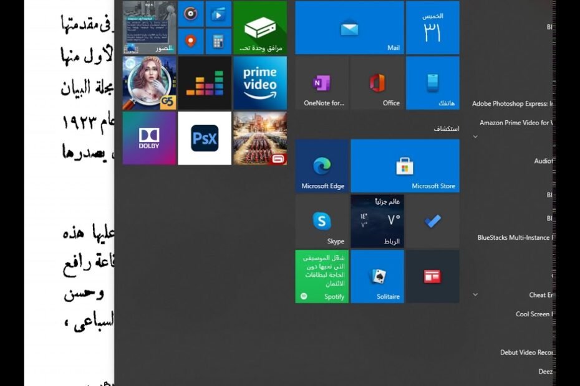Open the Deezer entry in the app list
The width and height of the screenshot is (580, 386).
(546, 372)
